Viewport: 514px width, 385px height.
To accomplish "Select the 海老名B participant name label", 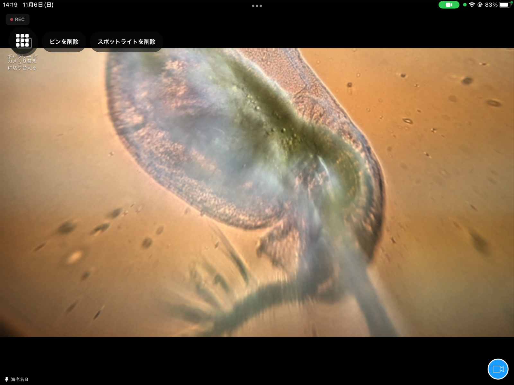I will click(20, 379).
